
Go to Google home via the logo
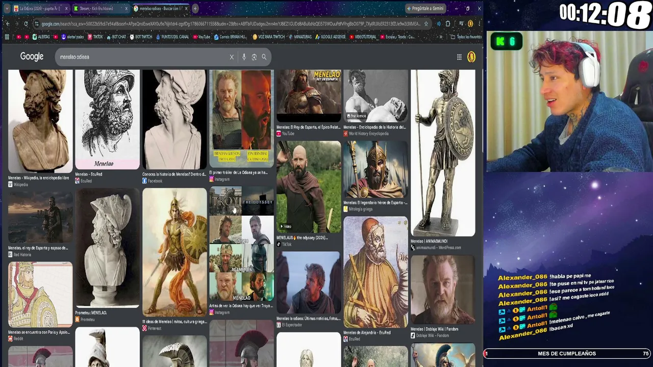coord(32,57)
